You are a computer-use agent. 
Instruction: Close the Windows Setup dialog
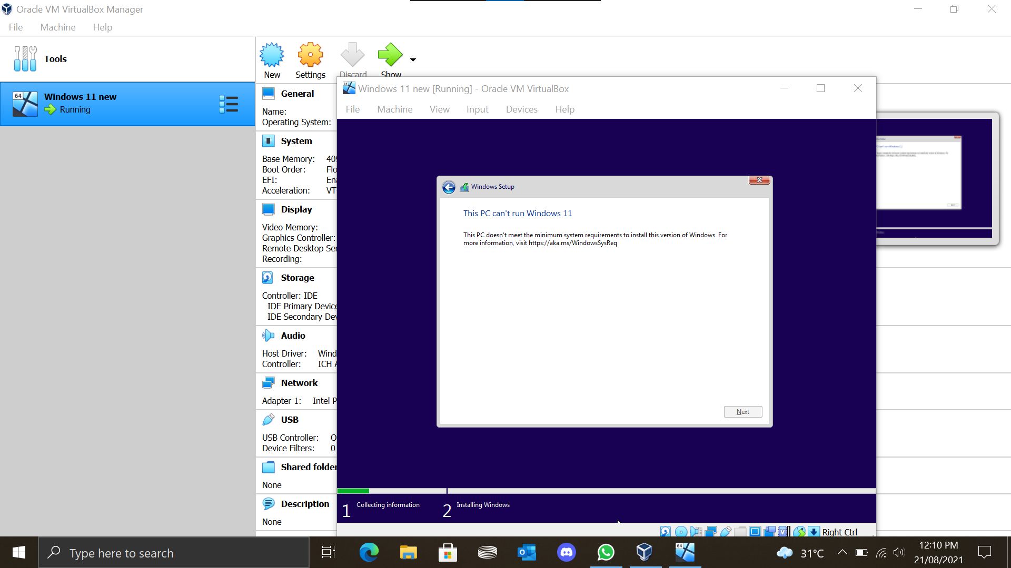(759, 180)
